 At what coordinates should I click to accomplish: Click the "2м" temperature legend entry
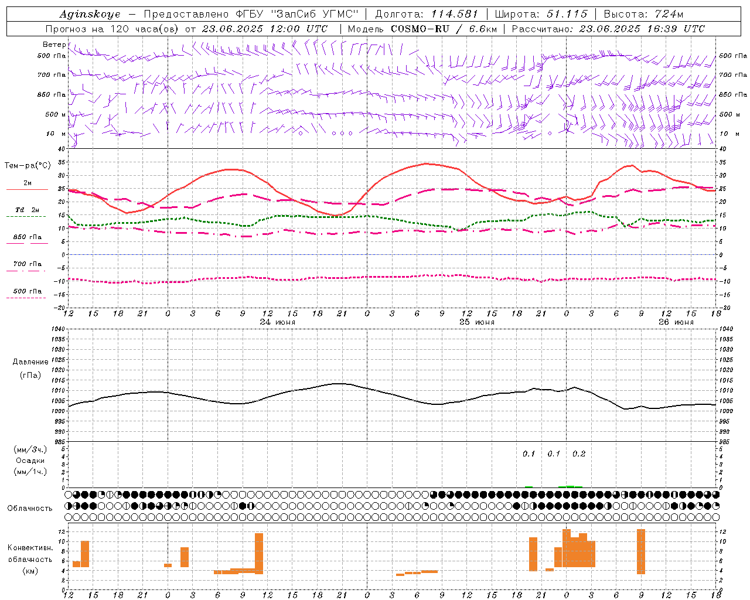coord(28,183)
